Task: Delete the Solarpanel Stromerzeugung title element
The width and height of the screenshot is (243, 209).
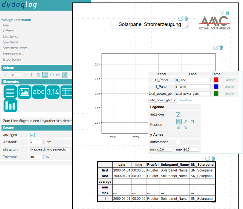Action: (186, 18)
